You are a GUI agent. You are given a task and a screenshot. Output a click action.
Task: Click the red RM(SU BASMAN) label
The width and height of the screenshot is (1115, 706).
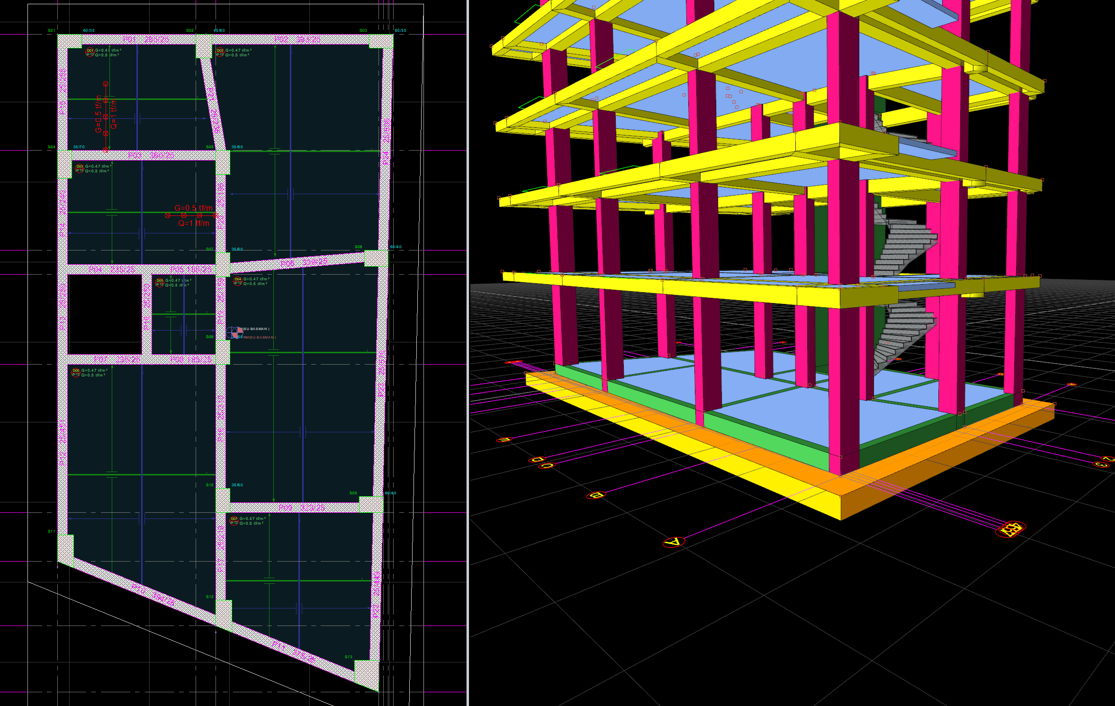tap(259, 337)
